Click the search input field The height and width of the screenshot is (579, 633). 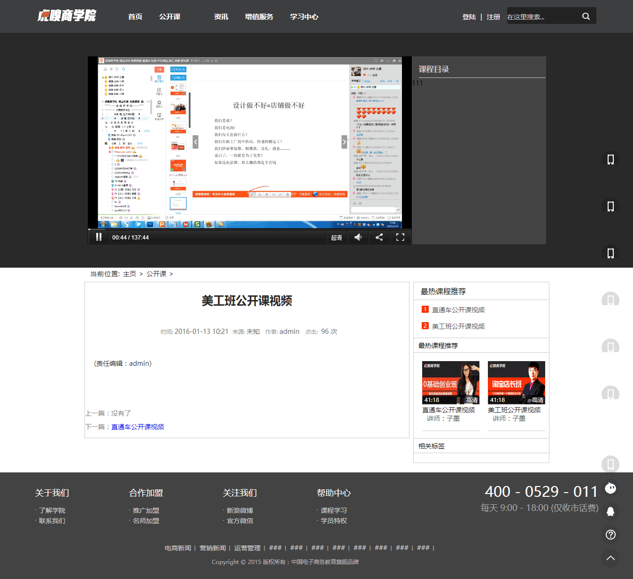pyautogui.click(x=542, y=16)
